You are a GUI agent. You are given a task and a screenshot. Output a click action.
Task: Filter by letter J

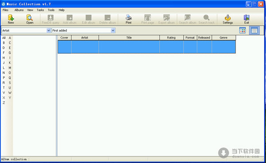click(x=4, y=63)
